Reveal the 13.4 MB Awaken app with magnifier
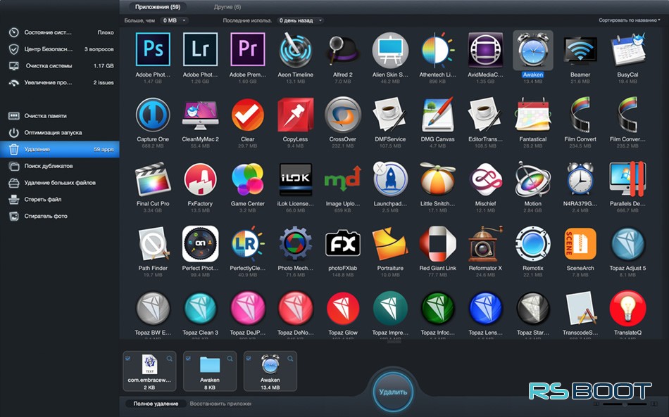The image size is (669, 417). click(290, 359)
